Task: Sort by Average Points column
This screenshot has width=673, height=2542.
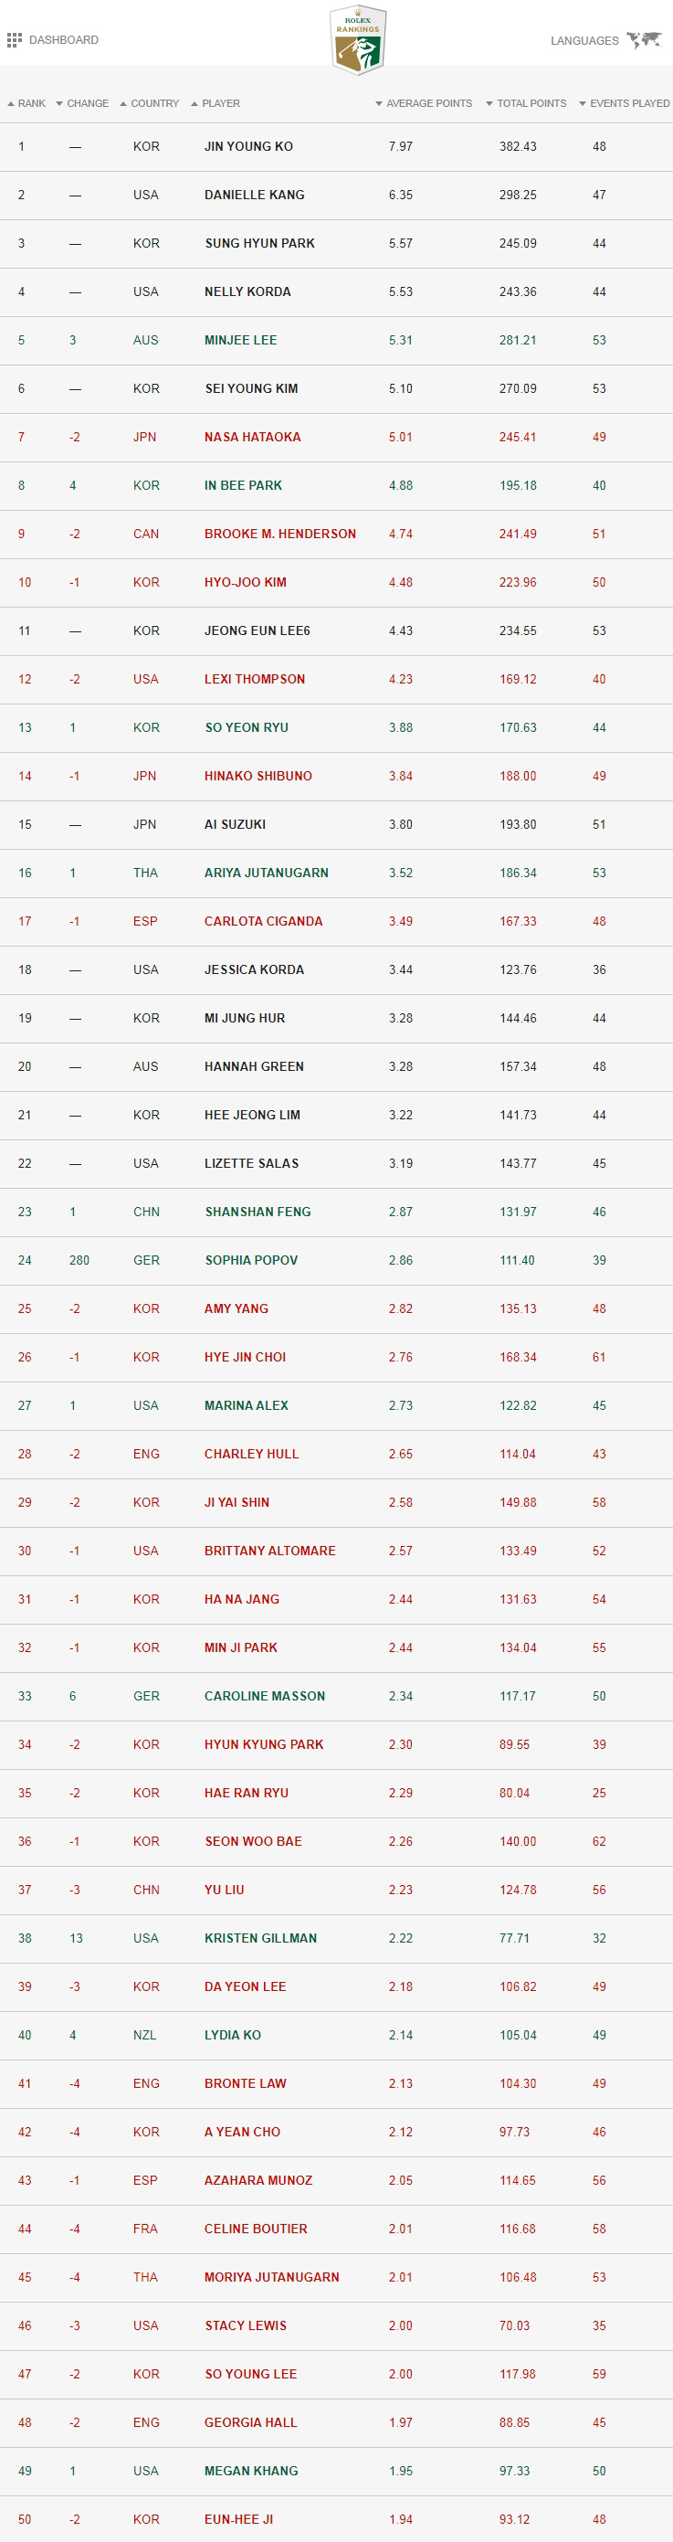Action: 424,103
